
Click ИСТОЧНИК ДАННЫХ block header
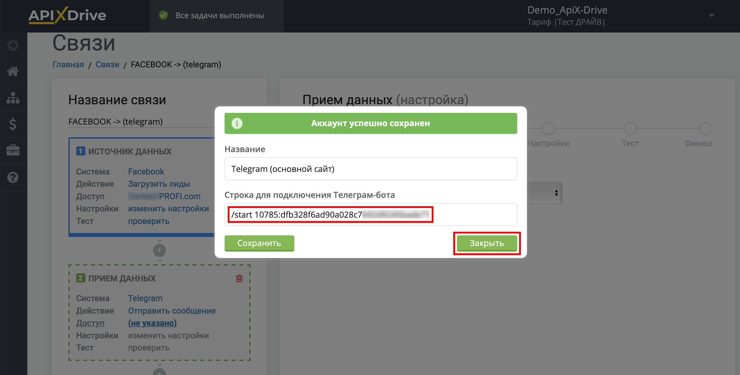click(130, 151)
